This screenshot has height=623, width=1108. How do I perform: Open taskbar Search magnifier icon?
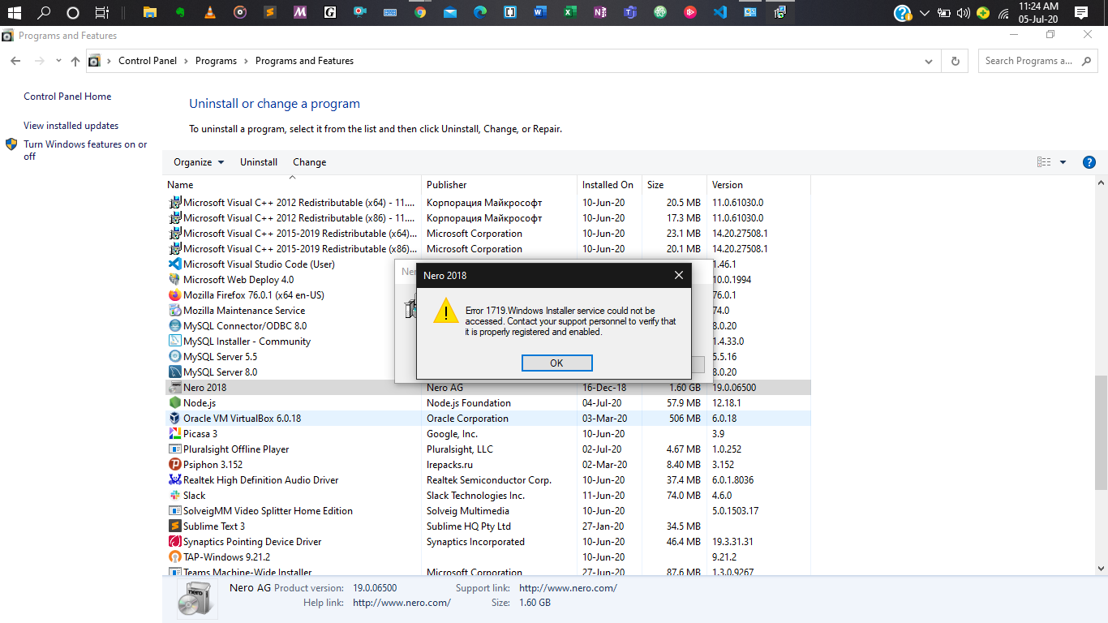tap(44, 12)
